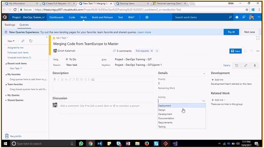Collapse My favorites group
This screenshot has height=148, width=264.
(6, 74)
